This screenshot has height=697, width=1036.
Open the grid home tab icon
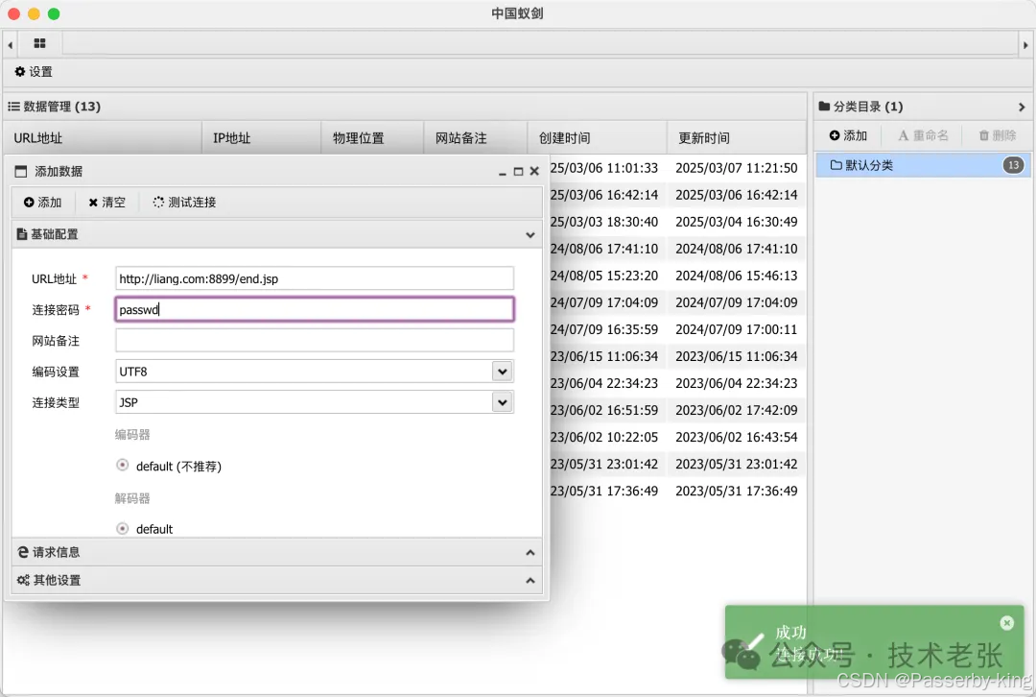[x=39, y=43]
